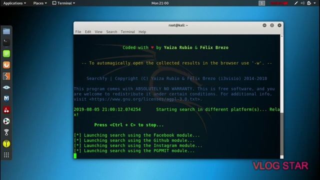Image resolution: width=320 pixels, height=180 pixels.
Task: Open the Search menu in terminal
Action: click(x=111, y=32)
